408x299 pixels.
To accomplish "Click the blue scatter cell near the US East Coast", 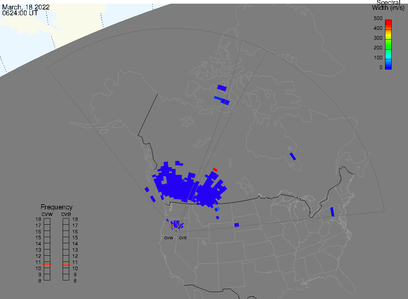I will [332, 212].
